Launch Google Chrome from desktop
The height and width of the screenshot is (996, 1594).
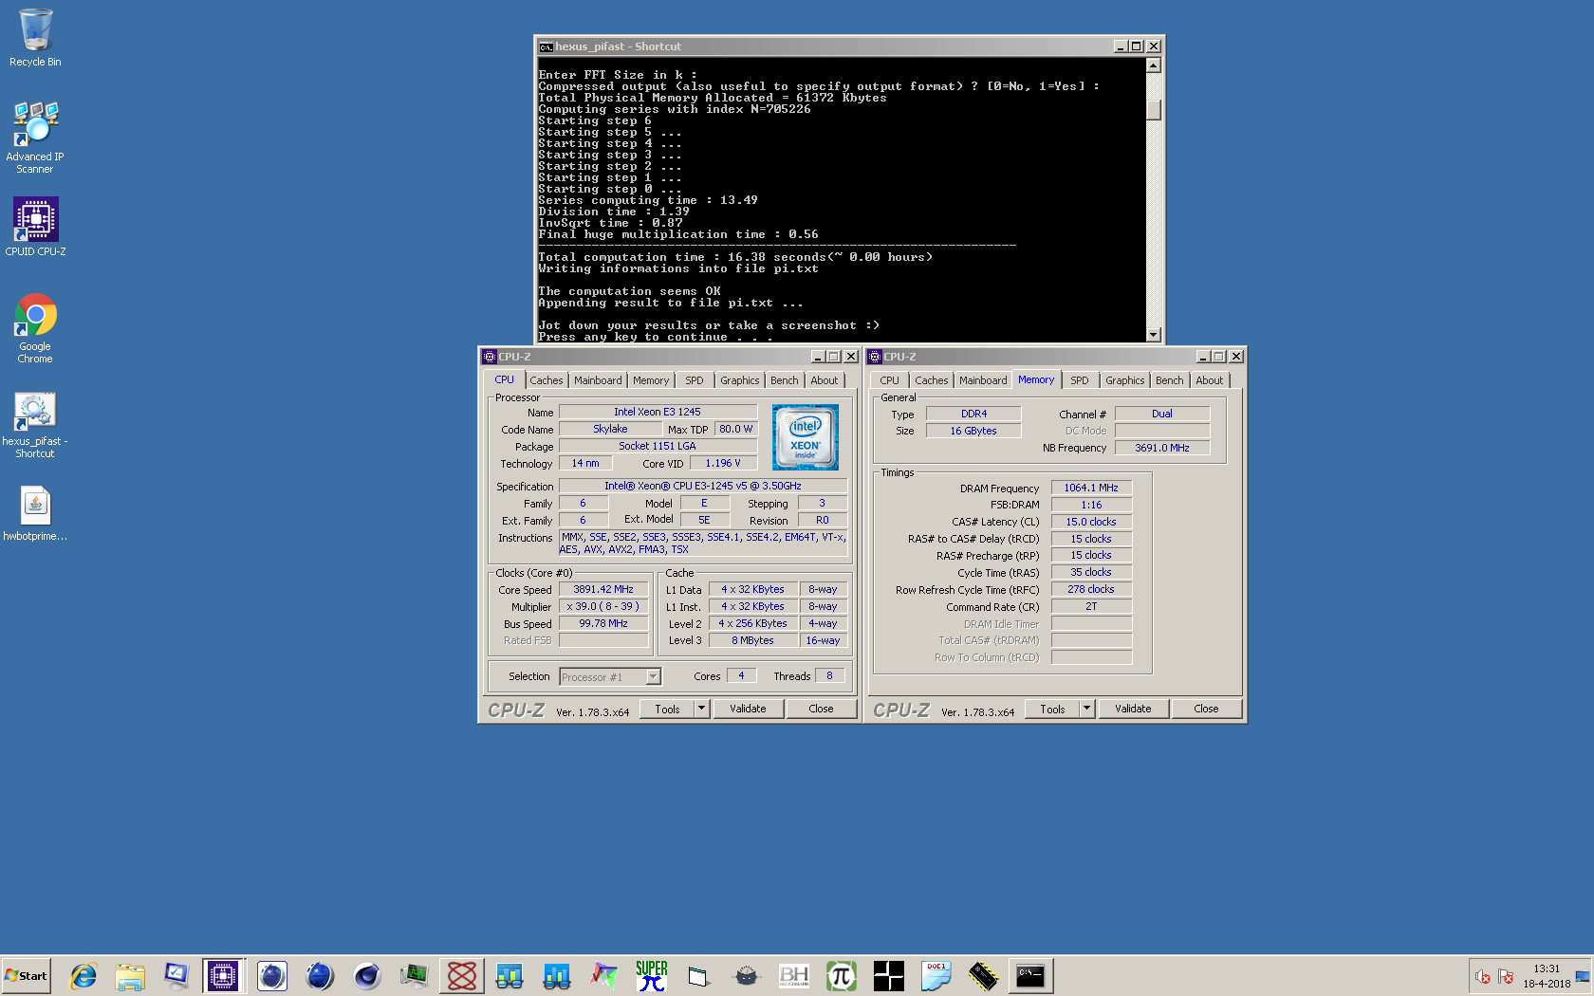click(x=35, y=328)
